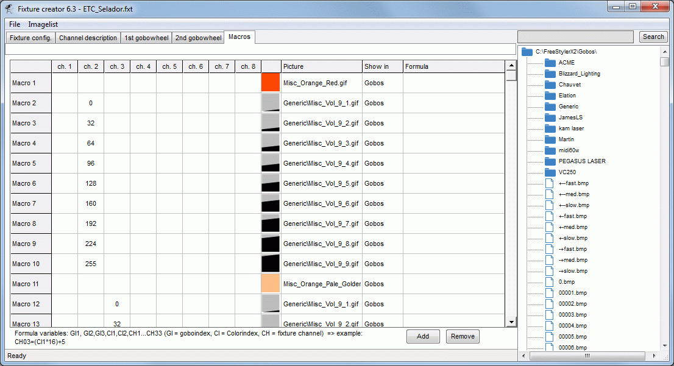Click the Search button
Image resolution: width=674 pixels, height=366 pixels.
[653, 37]
